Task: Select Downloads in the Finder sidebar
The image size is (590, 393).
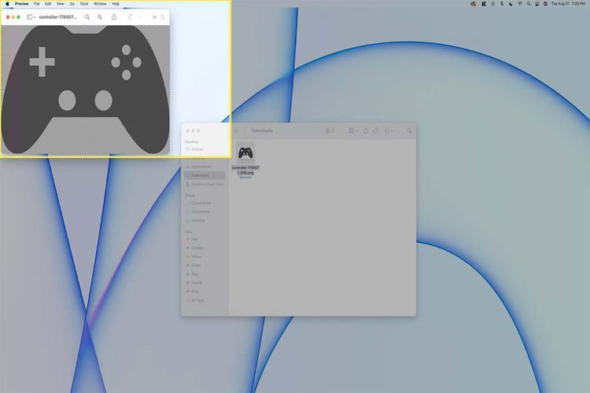Action: click(x=203, y=175)
